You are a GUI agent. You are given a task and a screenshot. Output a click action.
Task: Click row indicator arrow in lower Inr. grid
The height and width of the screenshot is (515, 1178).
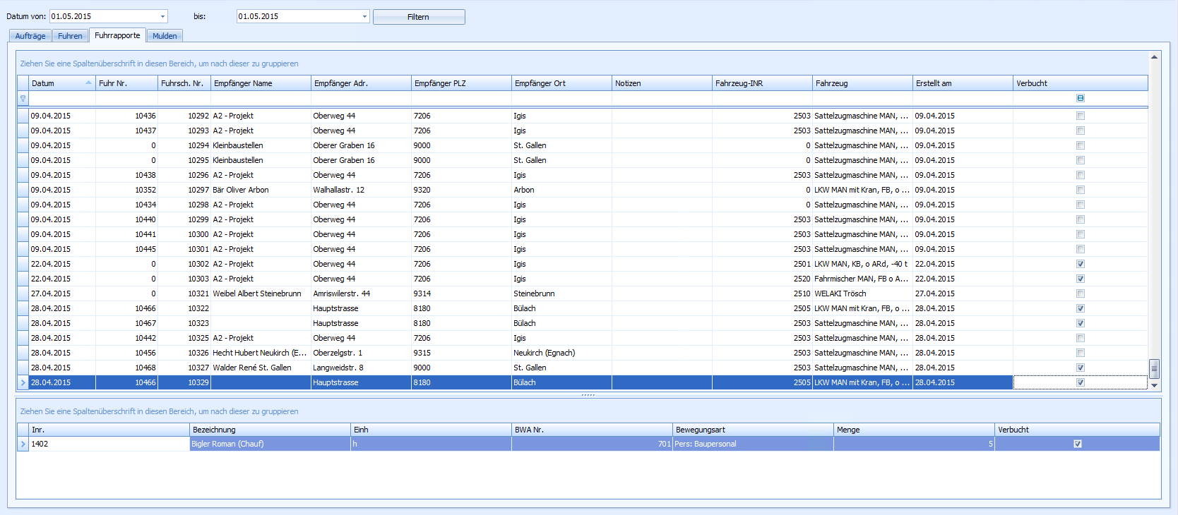[x=23, y=444]
